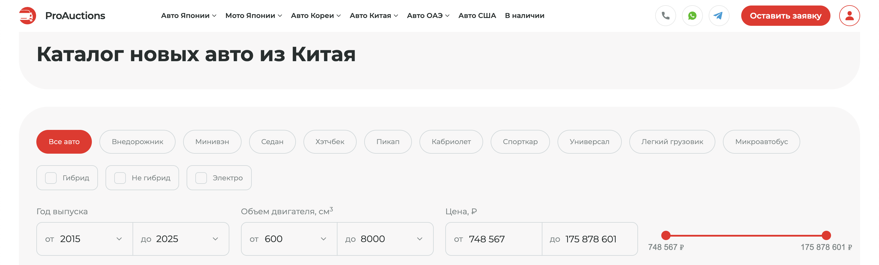Click the ProAuctions brand name
Screen dimensions: 879x265
[x=75, y=16]
